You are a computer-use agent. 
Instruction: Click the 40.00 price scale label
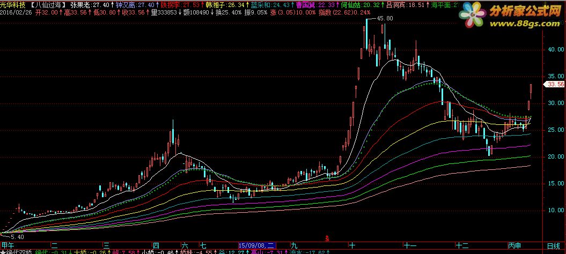555,49
